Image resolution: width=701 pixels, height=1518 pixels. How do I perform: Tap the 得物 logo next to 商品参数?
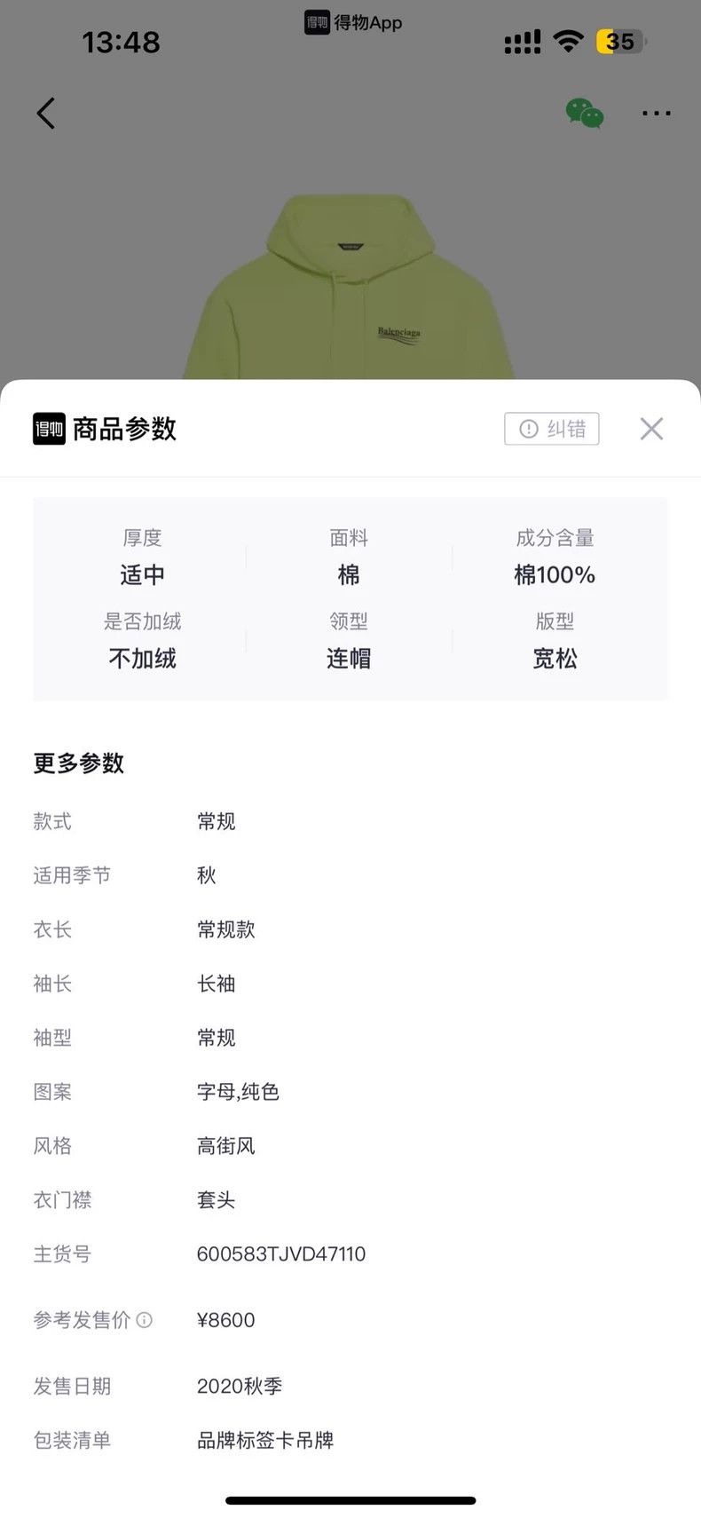50,429
